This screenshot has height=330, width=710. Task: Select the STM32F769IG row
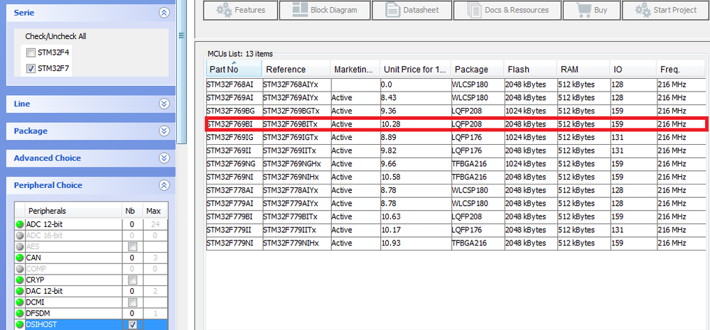[456, 137]
